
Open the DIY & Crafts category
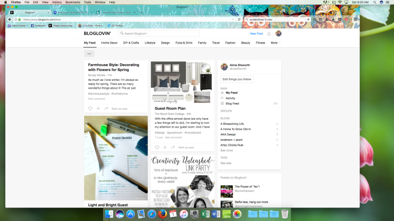click(131, 43)
